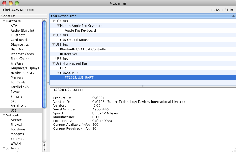Image resolution: width=236 pixels, height=152 pixels.
Task: Click the sidebar scroll up arrow
Action: point(45,145)
